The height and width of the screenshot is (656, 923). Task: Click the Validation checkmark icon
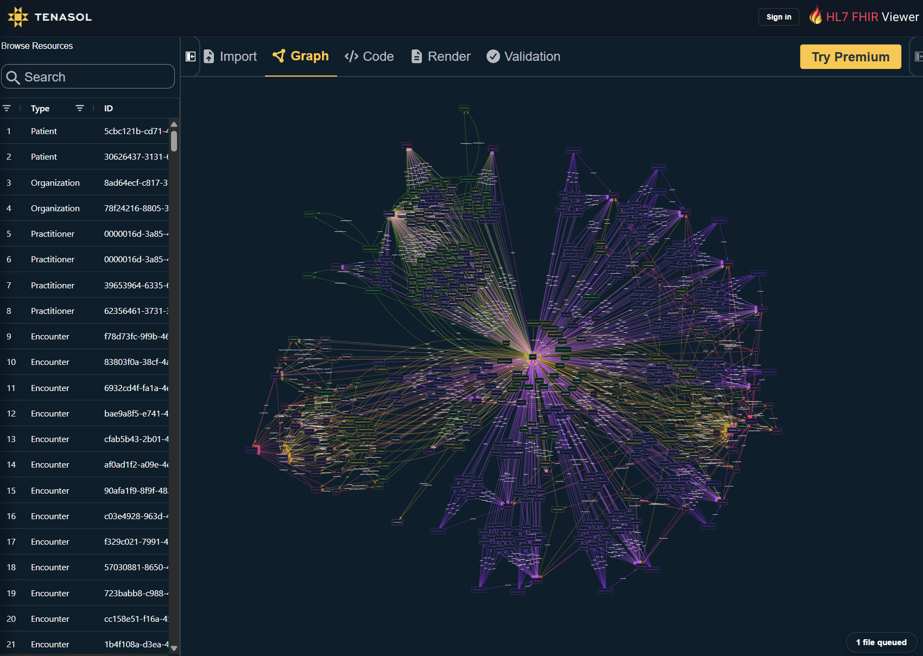pyautogui.click(x=493, y=56)
